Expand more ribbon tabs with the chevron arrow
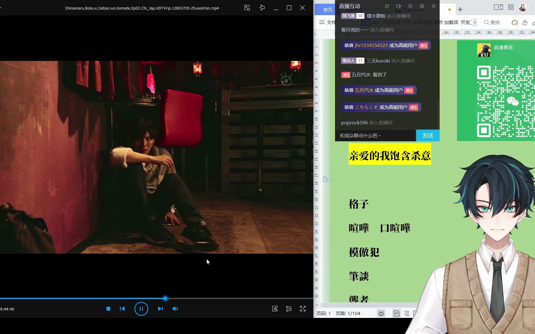 click(x=475, y=22)
